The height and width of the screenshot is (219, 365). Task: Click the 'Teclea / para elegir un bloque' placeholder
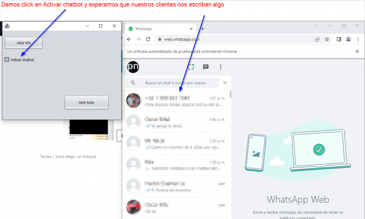(68, 156)
